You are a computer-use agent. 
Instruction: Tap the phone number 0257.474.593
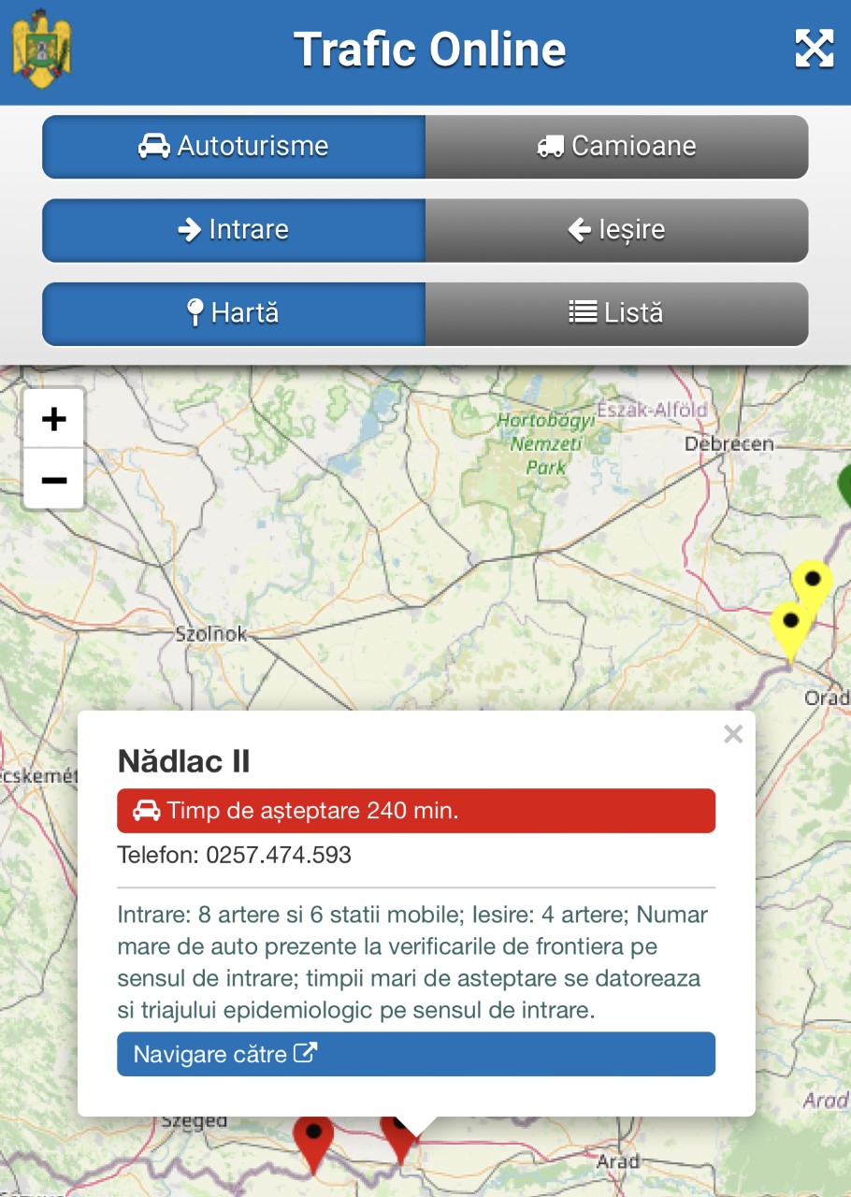[279, 855]
